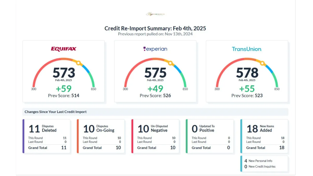
Task: Click the Experian logo
Action: pyautogui.click(x=155, y=49)
